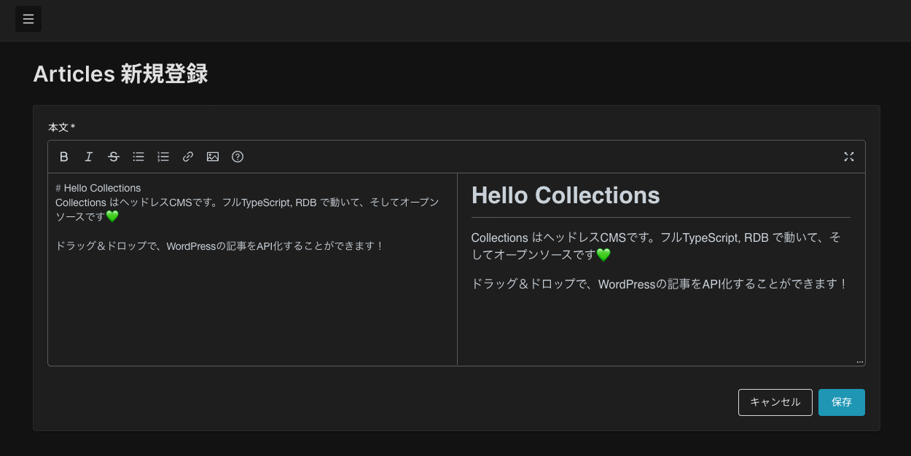Open the hamburger navigation menu
Screen dimensions: 911x456
28,19
